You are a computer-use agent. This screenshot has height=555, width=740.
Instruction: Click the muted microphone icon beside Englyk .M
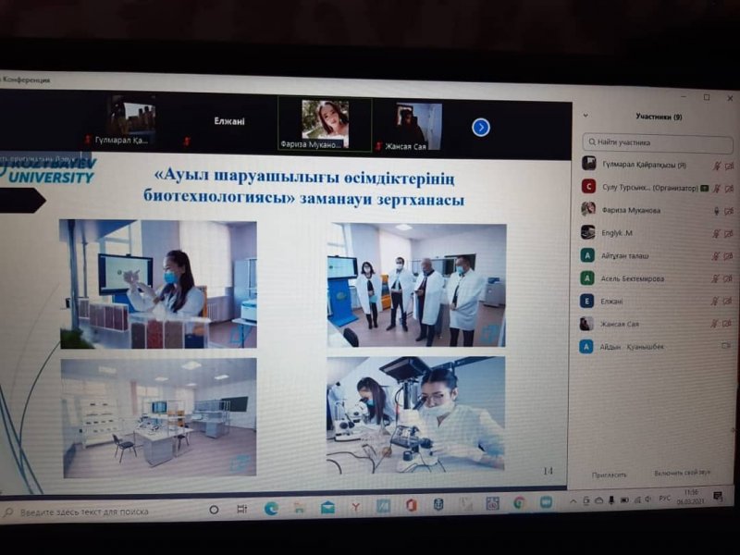click(x=715, y=232)
